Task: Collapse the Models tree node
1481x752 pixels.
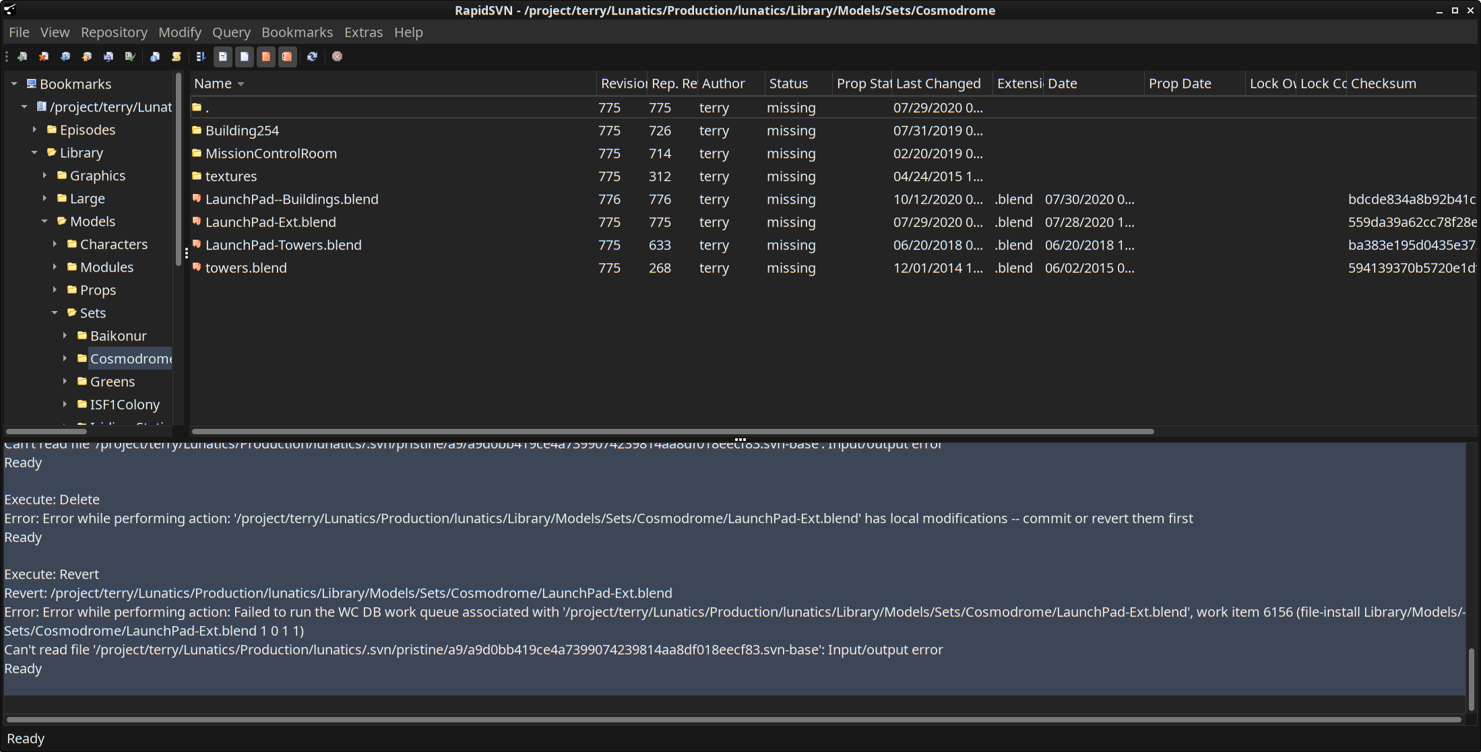Action: point(45,221)
